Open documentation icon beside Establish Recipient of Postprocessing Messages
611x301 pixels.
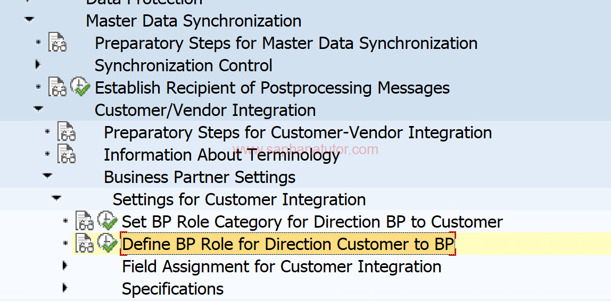pos(57,87)
